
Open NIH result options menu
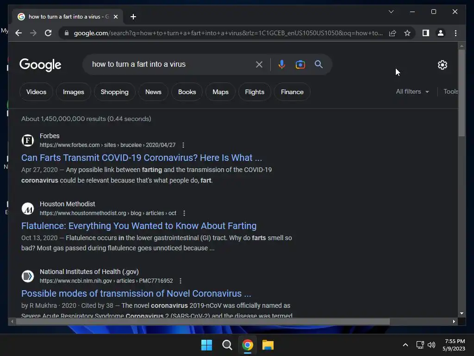[181, 281]
